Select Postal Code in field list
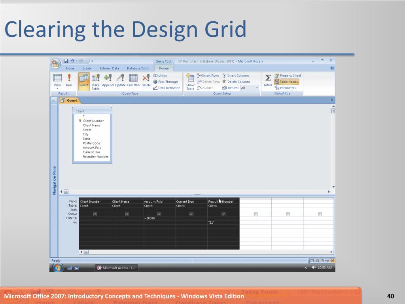The height and width of the screenshot is (304, 405). tap(91, 143)
